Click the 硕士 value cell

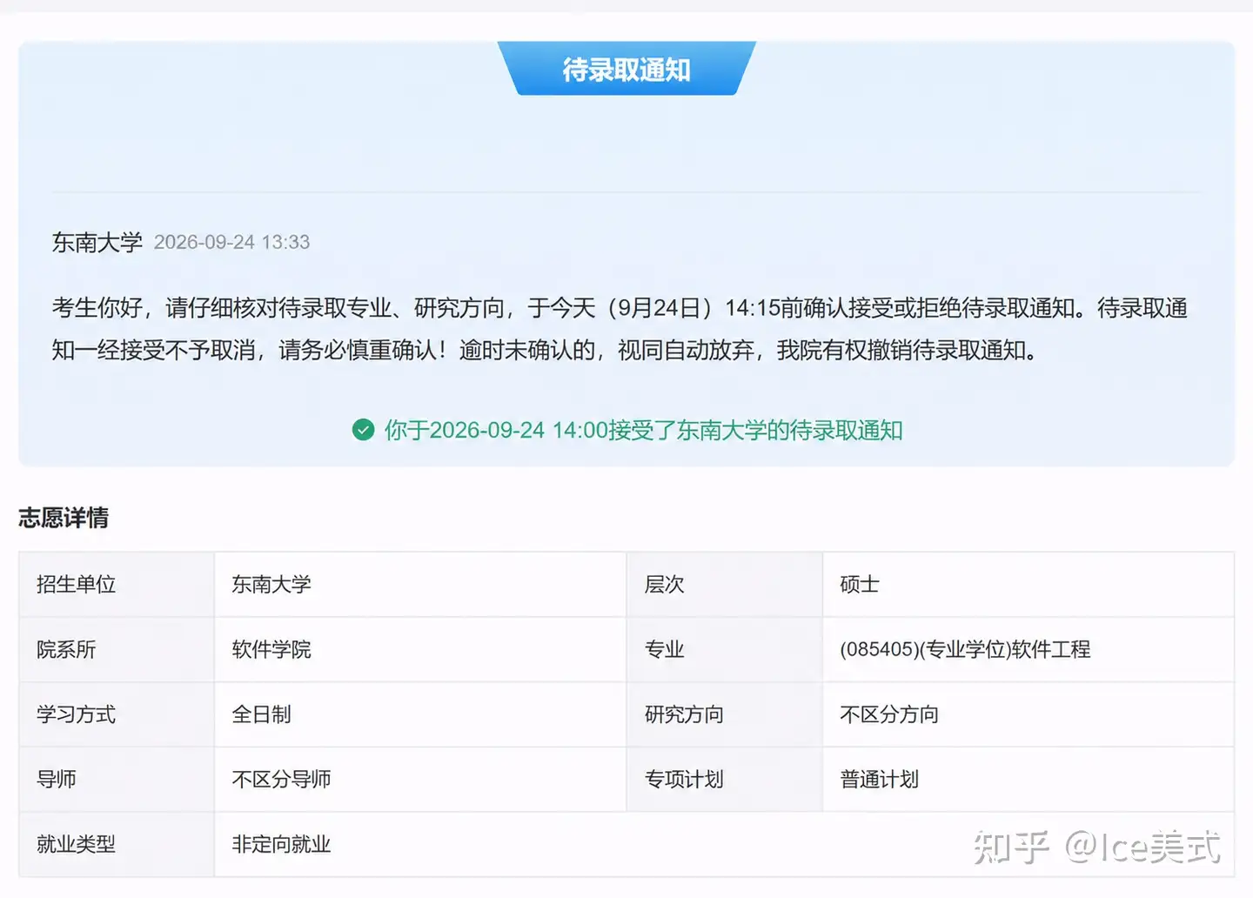click(x=1029, y=585)
